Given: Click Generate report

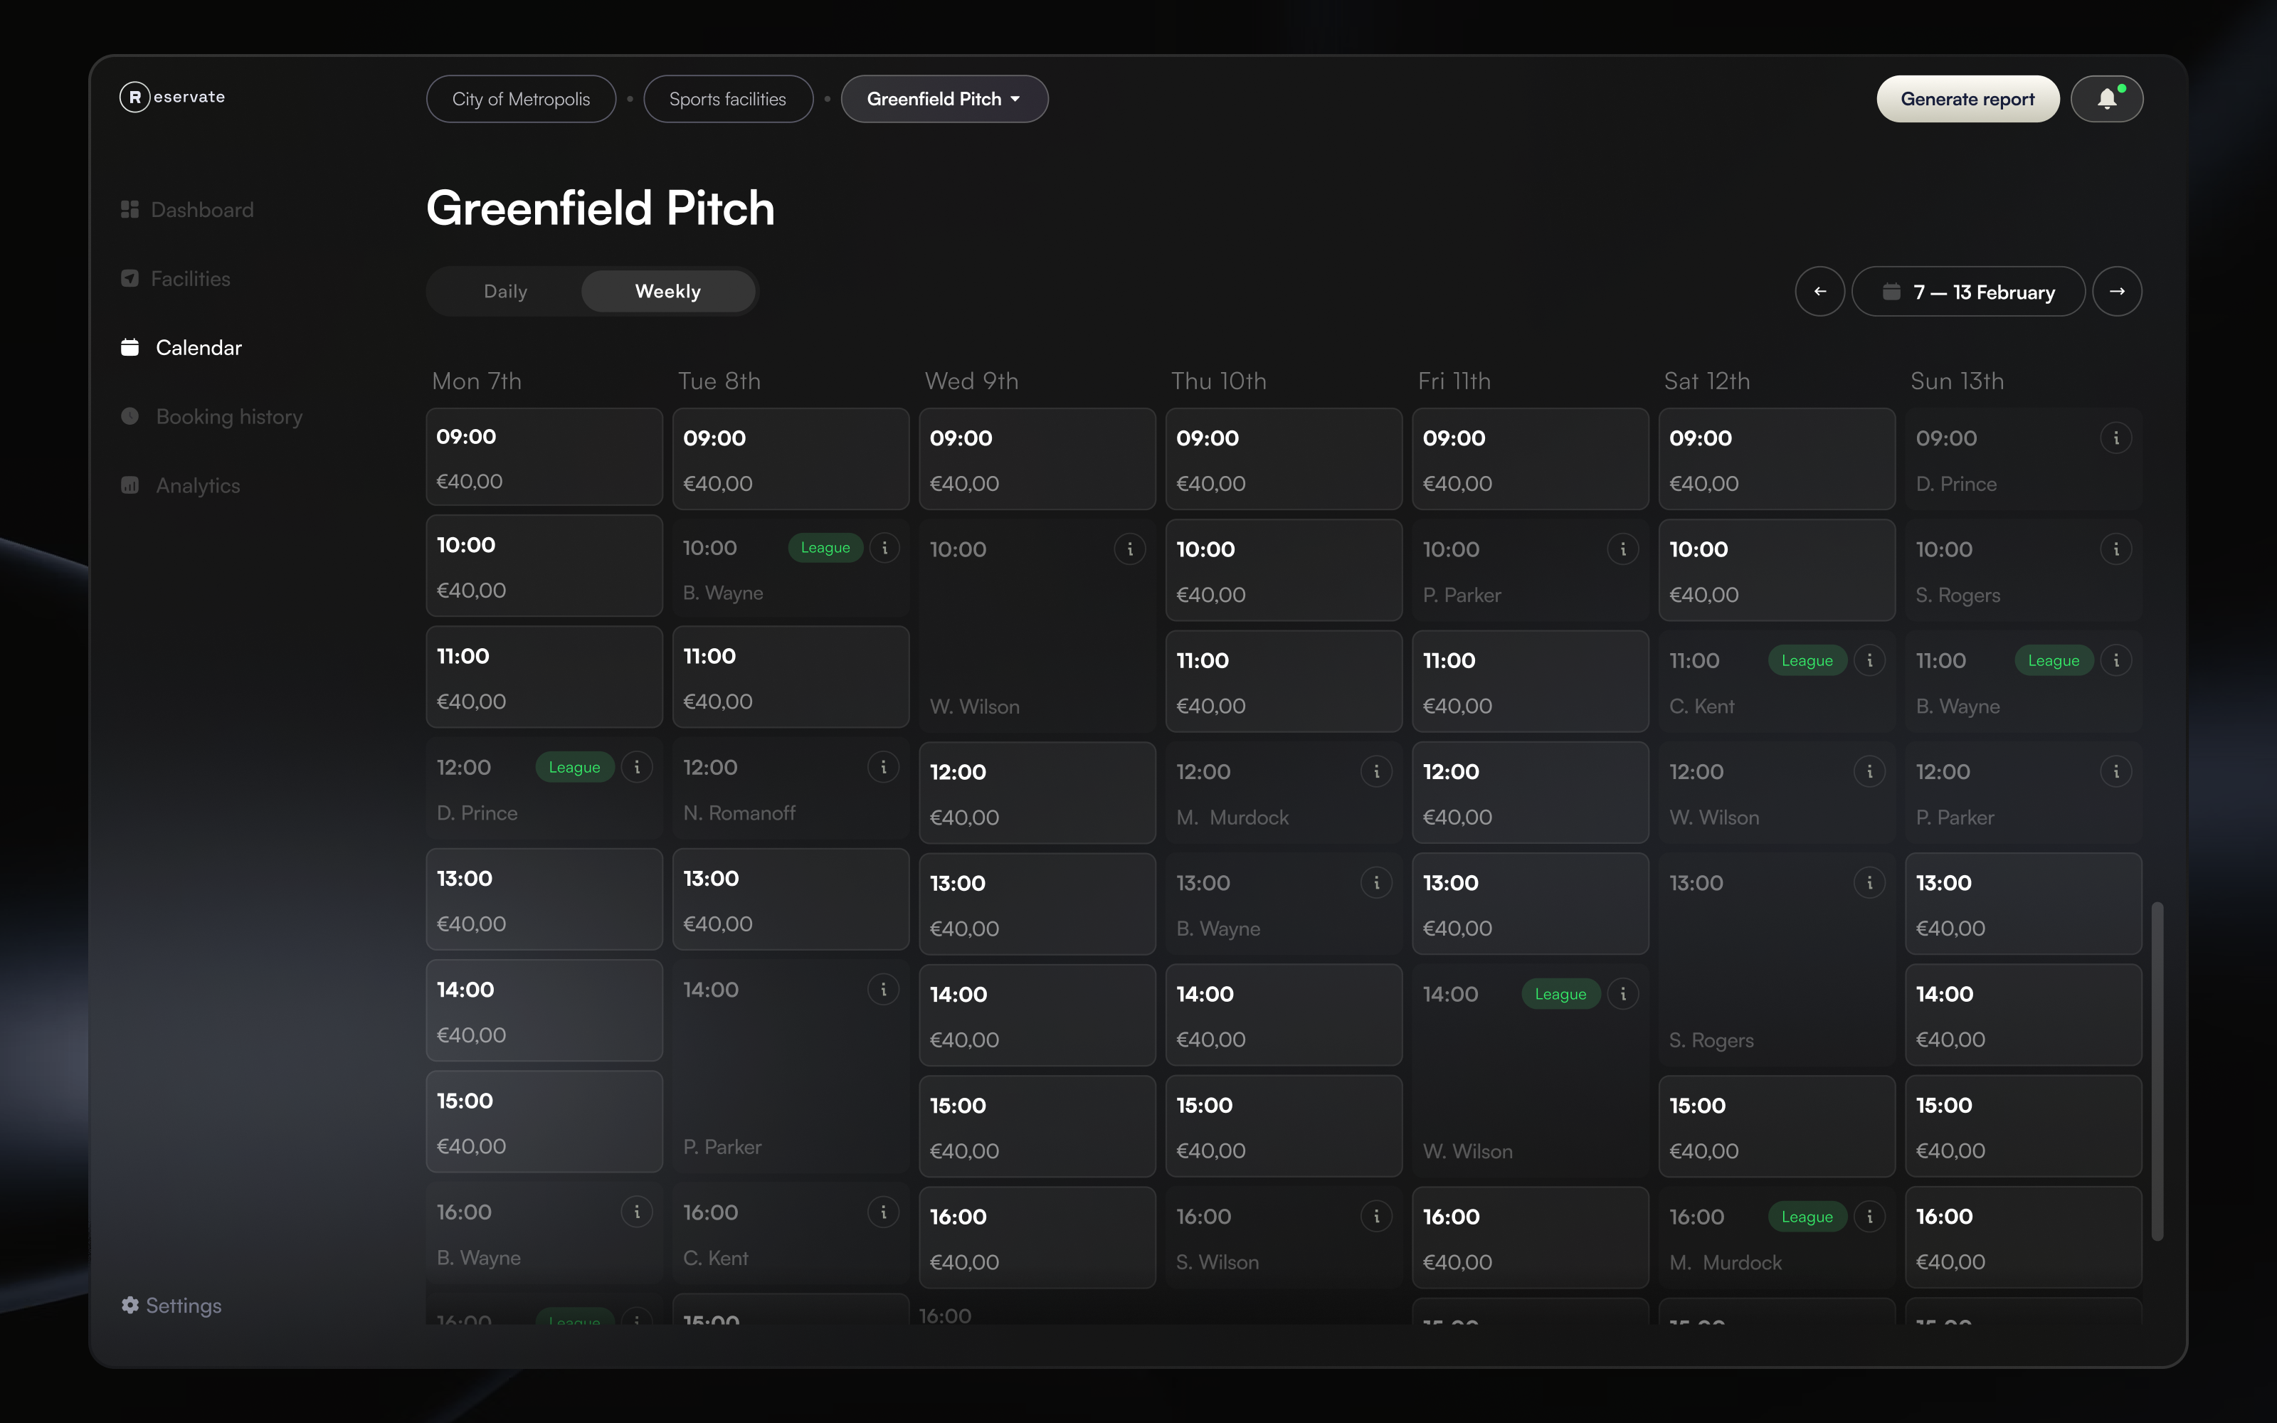Looking at the screenshot, I should coord(1967,98).
